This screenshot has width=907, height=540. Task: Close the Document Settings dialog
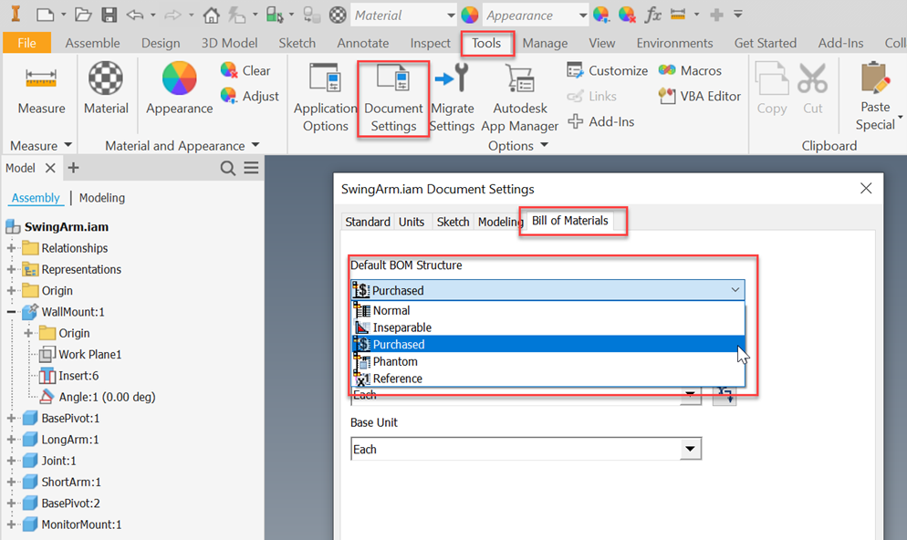pyautogui.click(x=865, y=188)
